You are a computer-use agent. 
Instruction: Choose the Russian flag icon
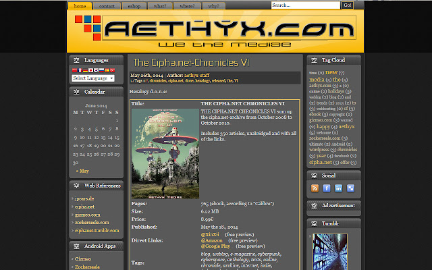[x=101, y=70]
